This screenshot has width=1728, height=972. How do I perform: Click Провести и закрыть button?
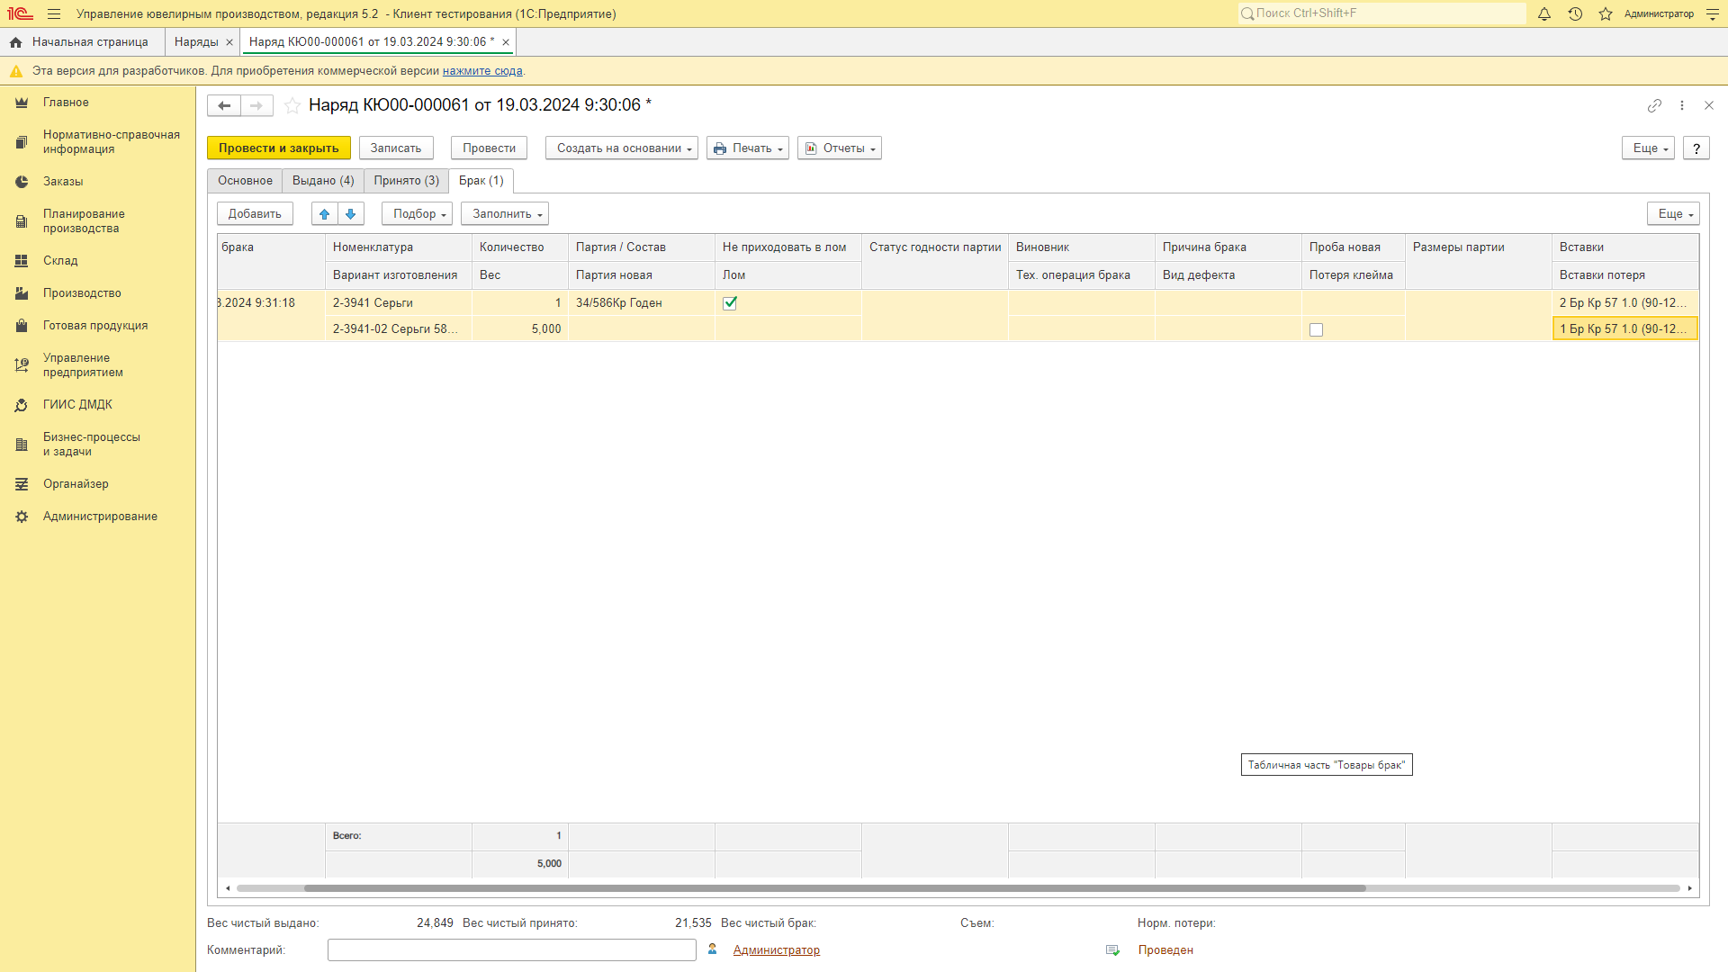pyautogui.click(x=279, y=148)
